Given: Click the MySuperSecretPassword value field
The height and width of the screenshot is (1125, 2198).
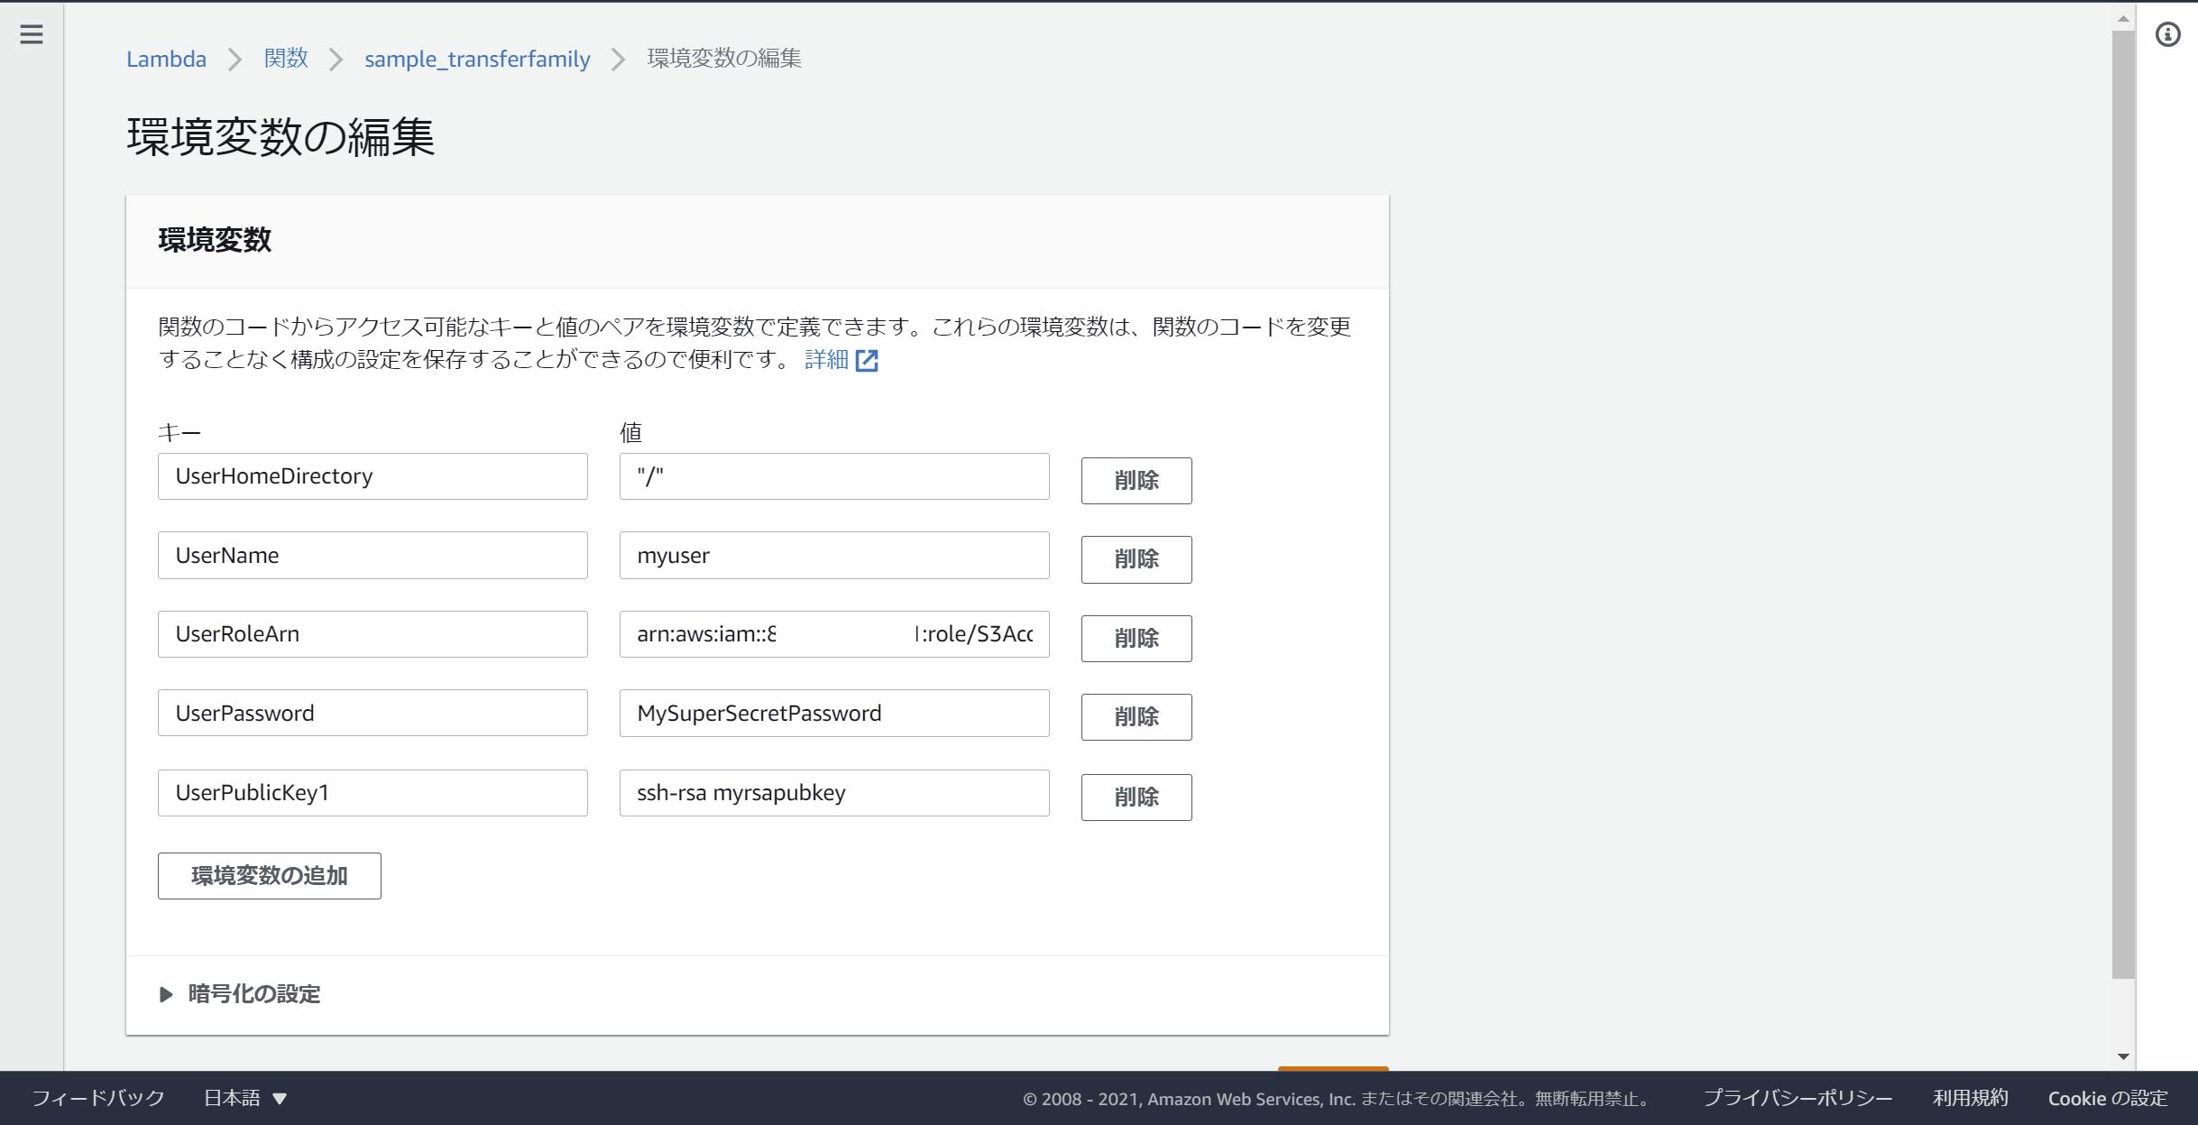Looking at the screenshot, I should (x=833, y=714).
